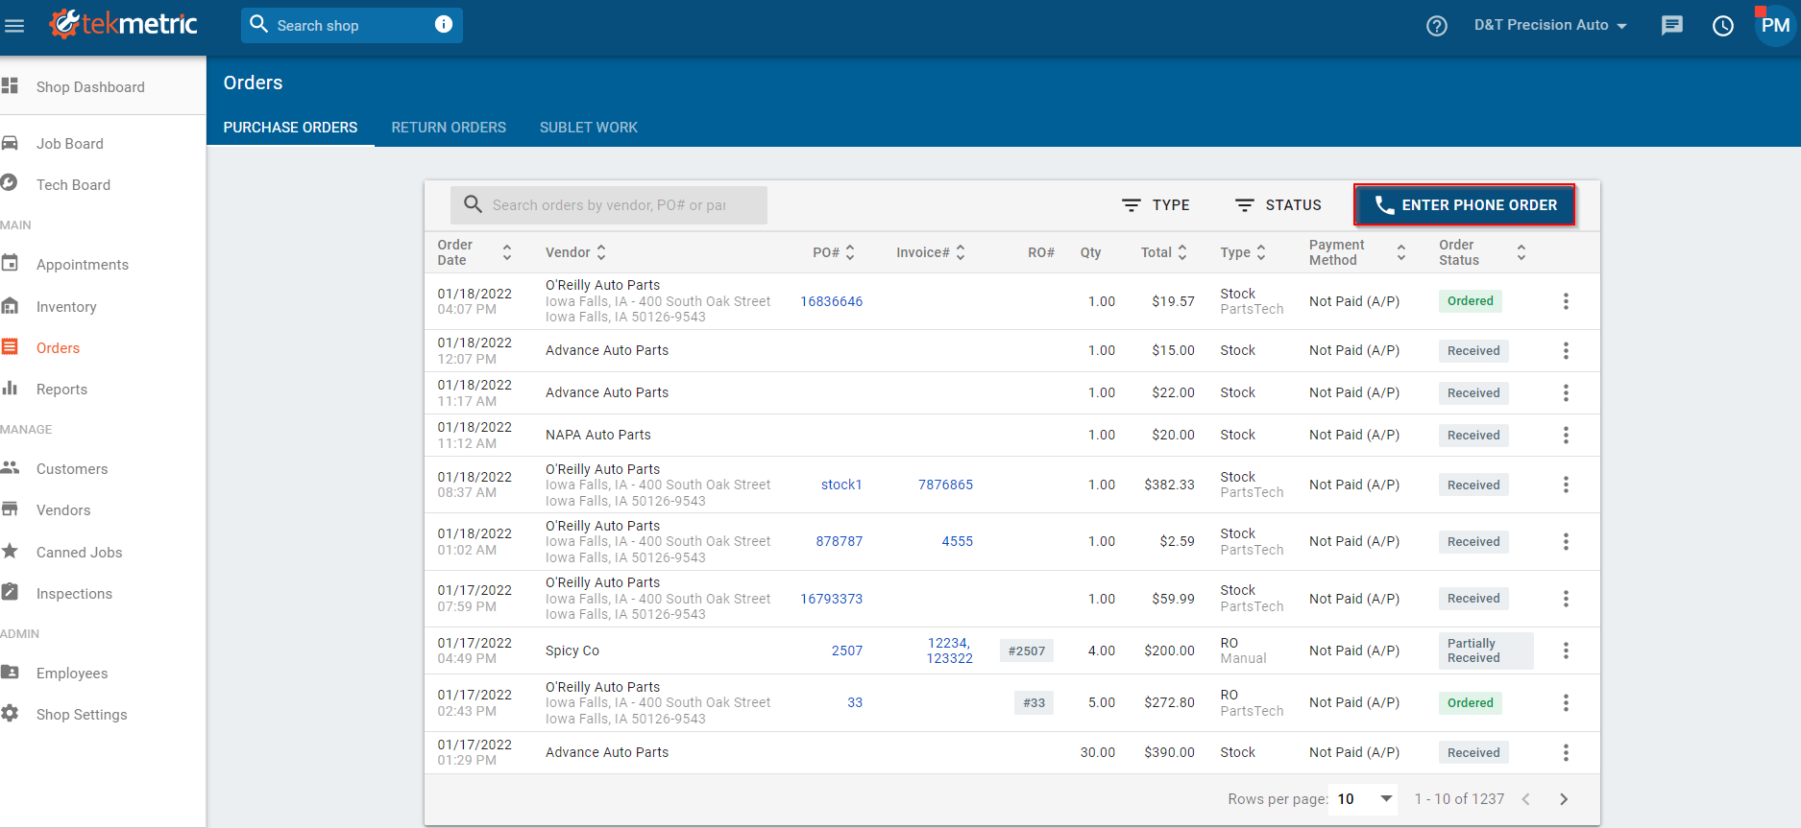Viewport: 1801px width, 828px height.
Task: Open row options for the 878787 order
Action: click(1566, 542)
